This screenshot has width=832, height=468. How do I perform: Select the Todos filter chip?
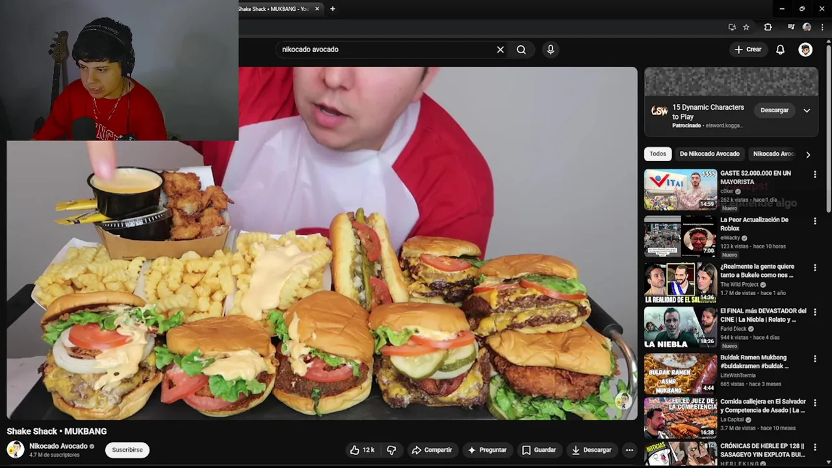point(658,154)
